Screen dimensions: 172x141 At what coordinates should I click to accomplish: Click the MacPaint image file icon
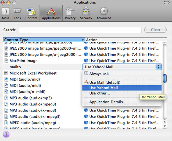6,61
